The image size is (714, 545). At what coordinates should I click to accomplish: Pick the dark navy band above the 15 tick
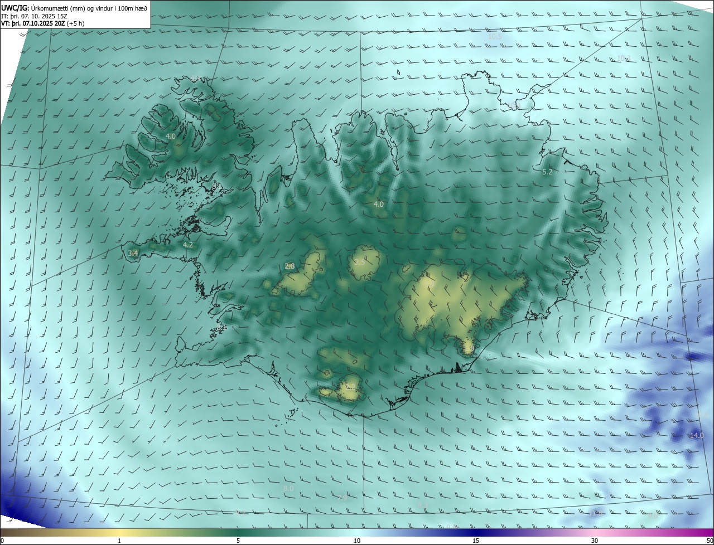(476, 532)
